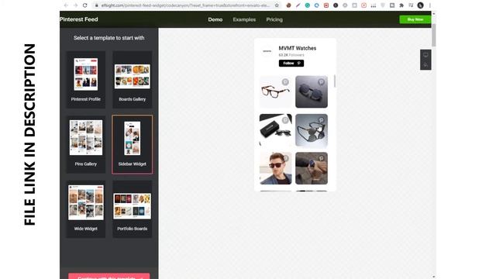Viewport: 496px width, 279px height.
Task: Open the Chrome three-dot menu
Action: [429, 5]
